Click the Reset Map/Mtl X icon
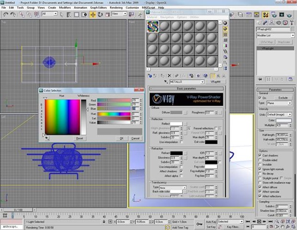Image resolution: width=297 pixels, height=230 pixels. (169, 75)
